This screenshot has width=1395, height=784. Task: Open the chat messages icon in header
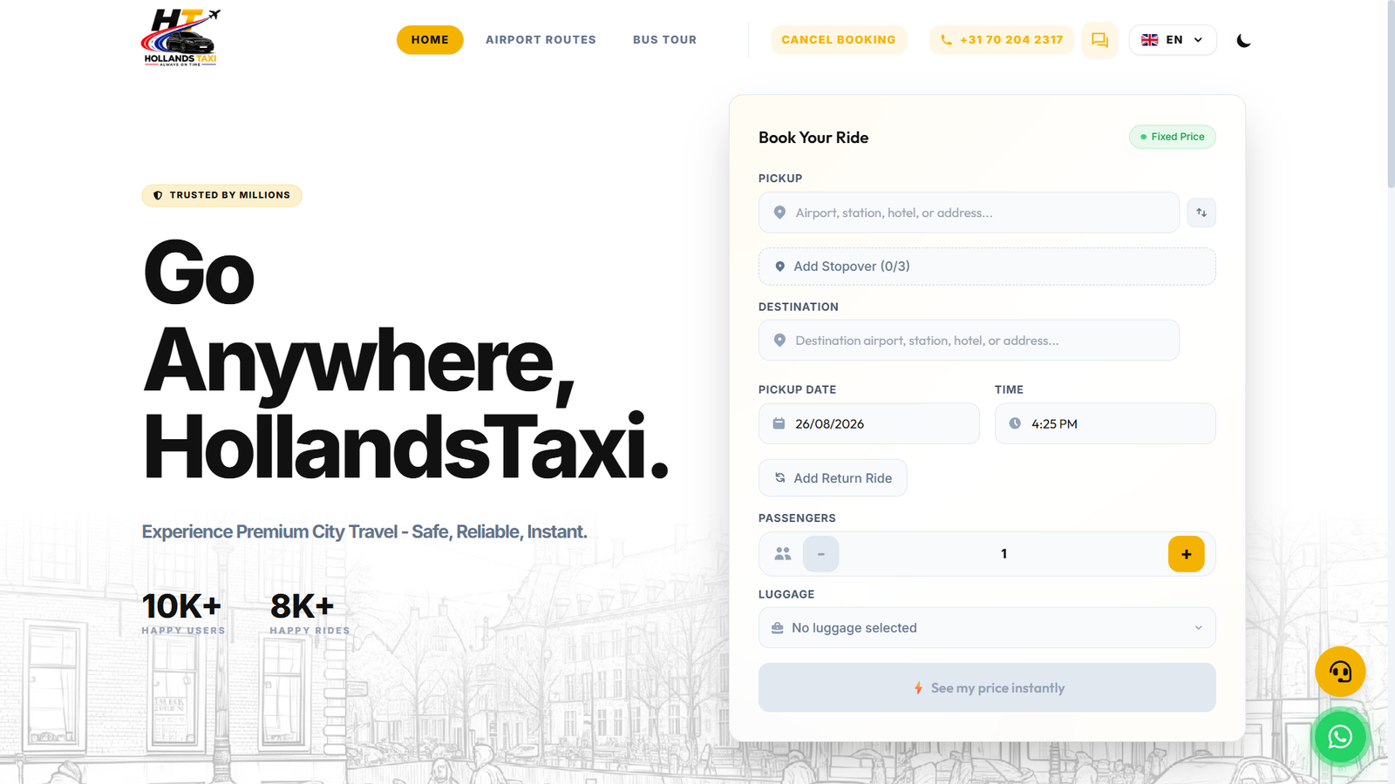click(1099, 40)
